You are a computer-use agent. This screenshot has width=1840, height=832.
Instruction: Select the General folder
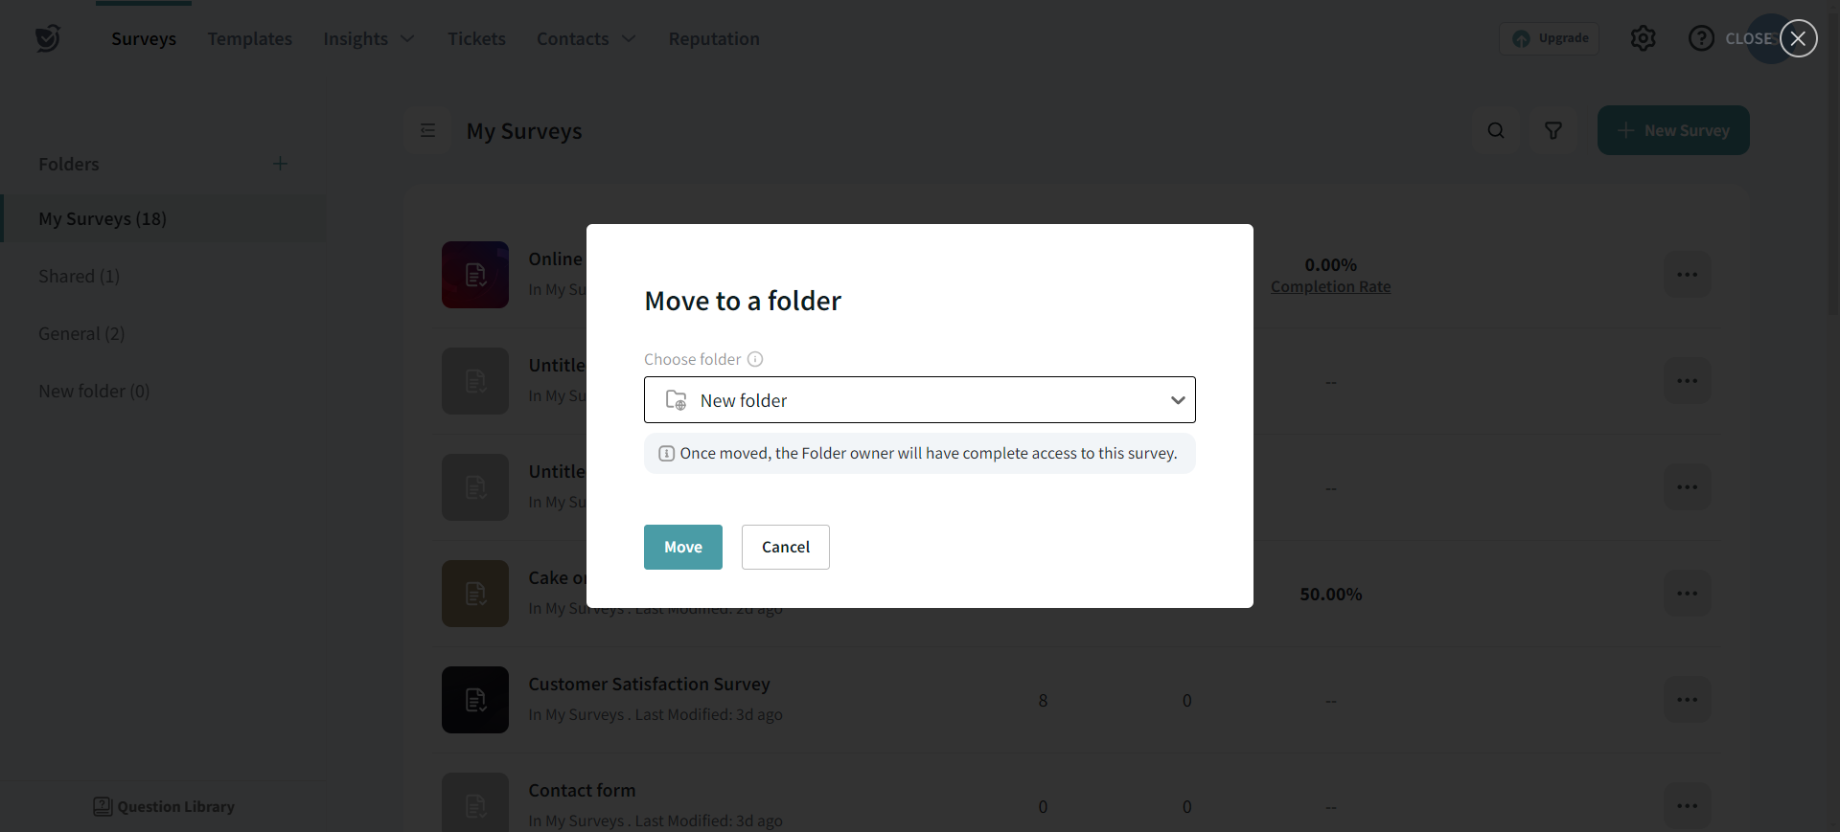point(81,334)
